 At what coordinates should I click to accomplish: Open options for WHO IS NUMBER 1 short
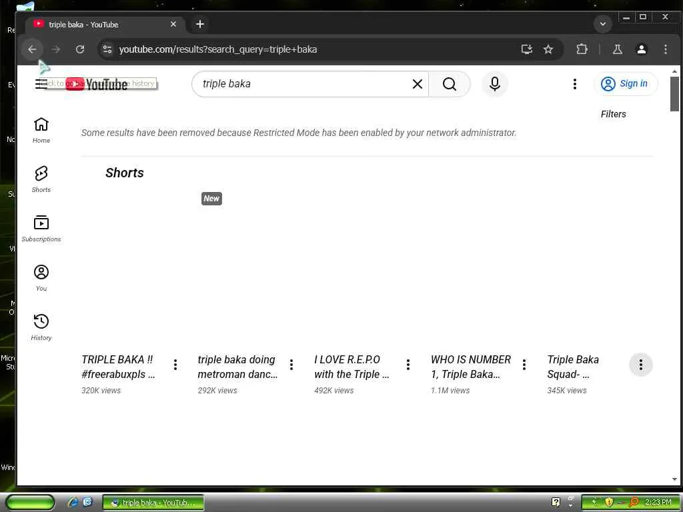(x=524, y=365)
